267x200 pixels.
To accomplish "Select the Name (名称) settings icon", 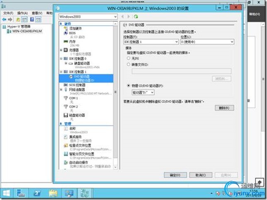I will (66, 128).
